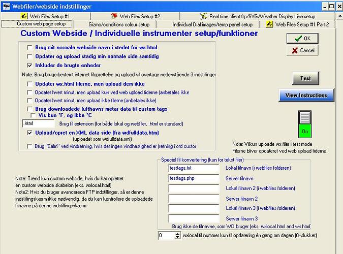This screenshot has width=343, height=254.
Task: Toggle the green On switch
Action: pyautogui.click(x=305, y=124)
